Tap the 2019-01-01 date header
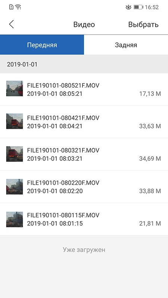This screenshot has height=298, width=168. point(22,64)
